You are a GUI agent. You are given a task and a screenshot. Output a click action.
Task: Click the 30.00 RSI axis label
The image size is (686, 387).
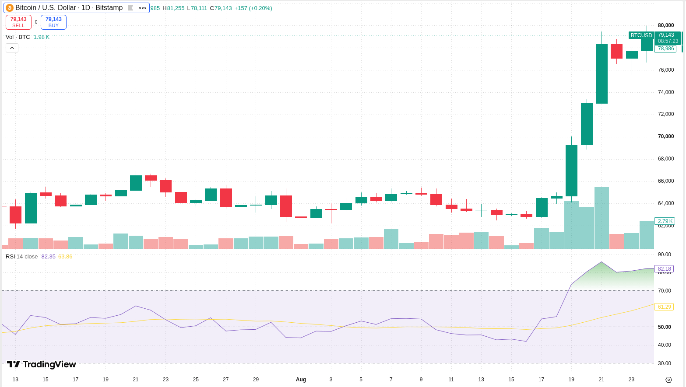pos(664,363)
